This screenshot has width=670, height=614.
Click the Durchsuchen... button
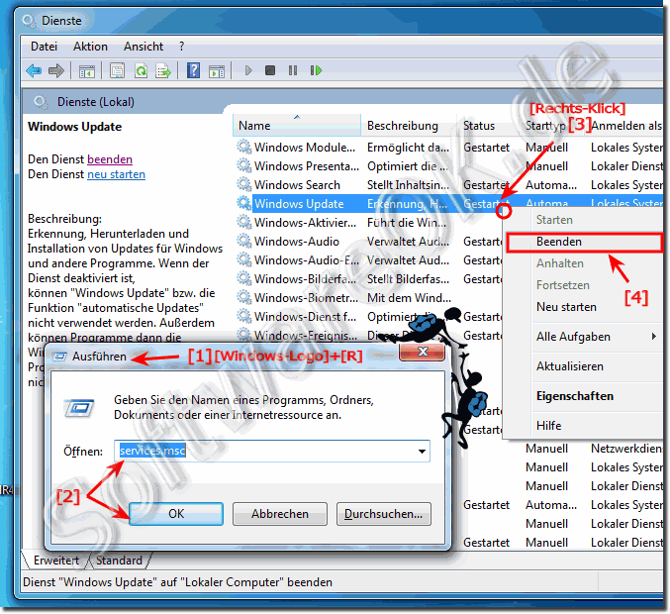coord(384,514)
